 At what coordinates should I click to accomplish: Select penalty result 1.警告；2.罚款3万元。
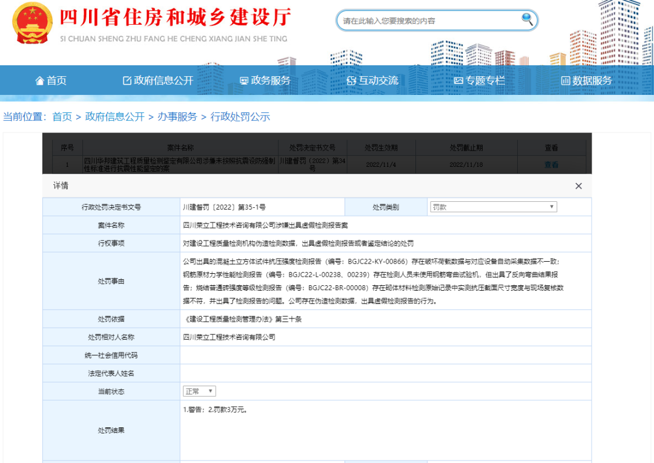click(216, 410)
